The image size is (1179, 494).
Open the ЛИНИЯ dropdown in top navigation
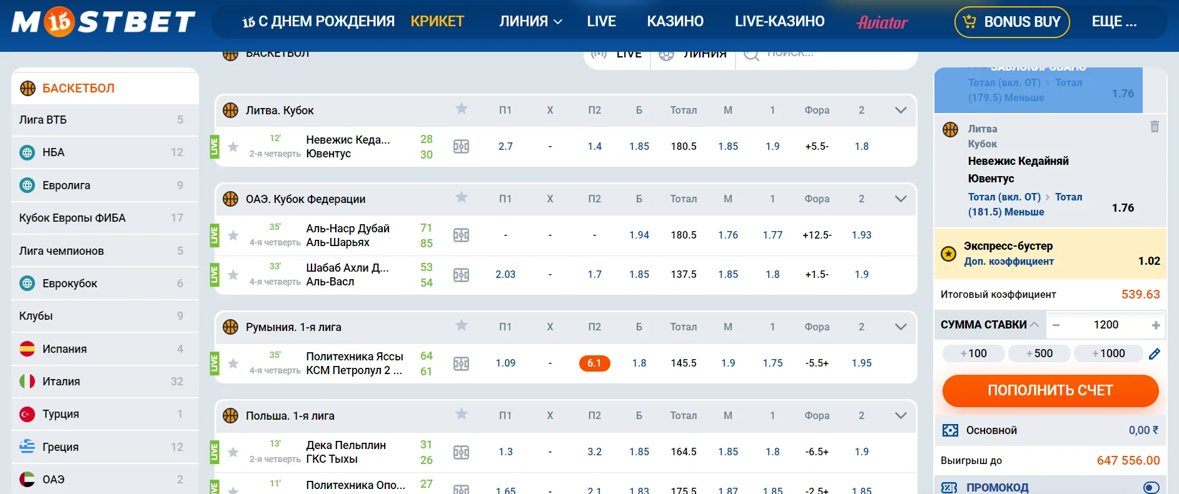[530, 21]
